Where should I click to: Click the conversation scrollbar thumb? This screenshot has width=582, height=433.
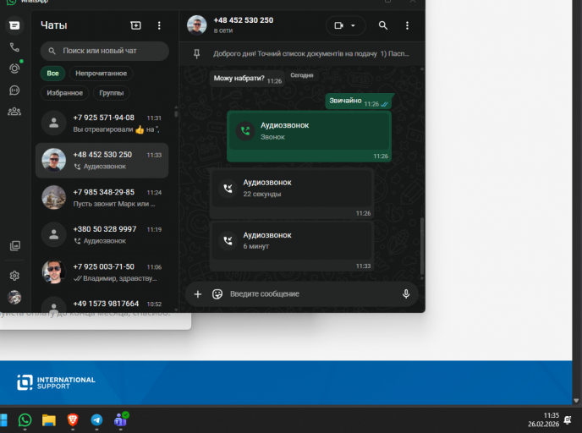tap(421, 246)
